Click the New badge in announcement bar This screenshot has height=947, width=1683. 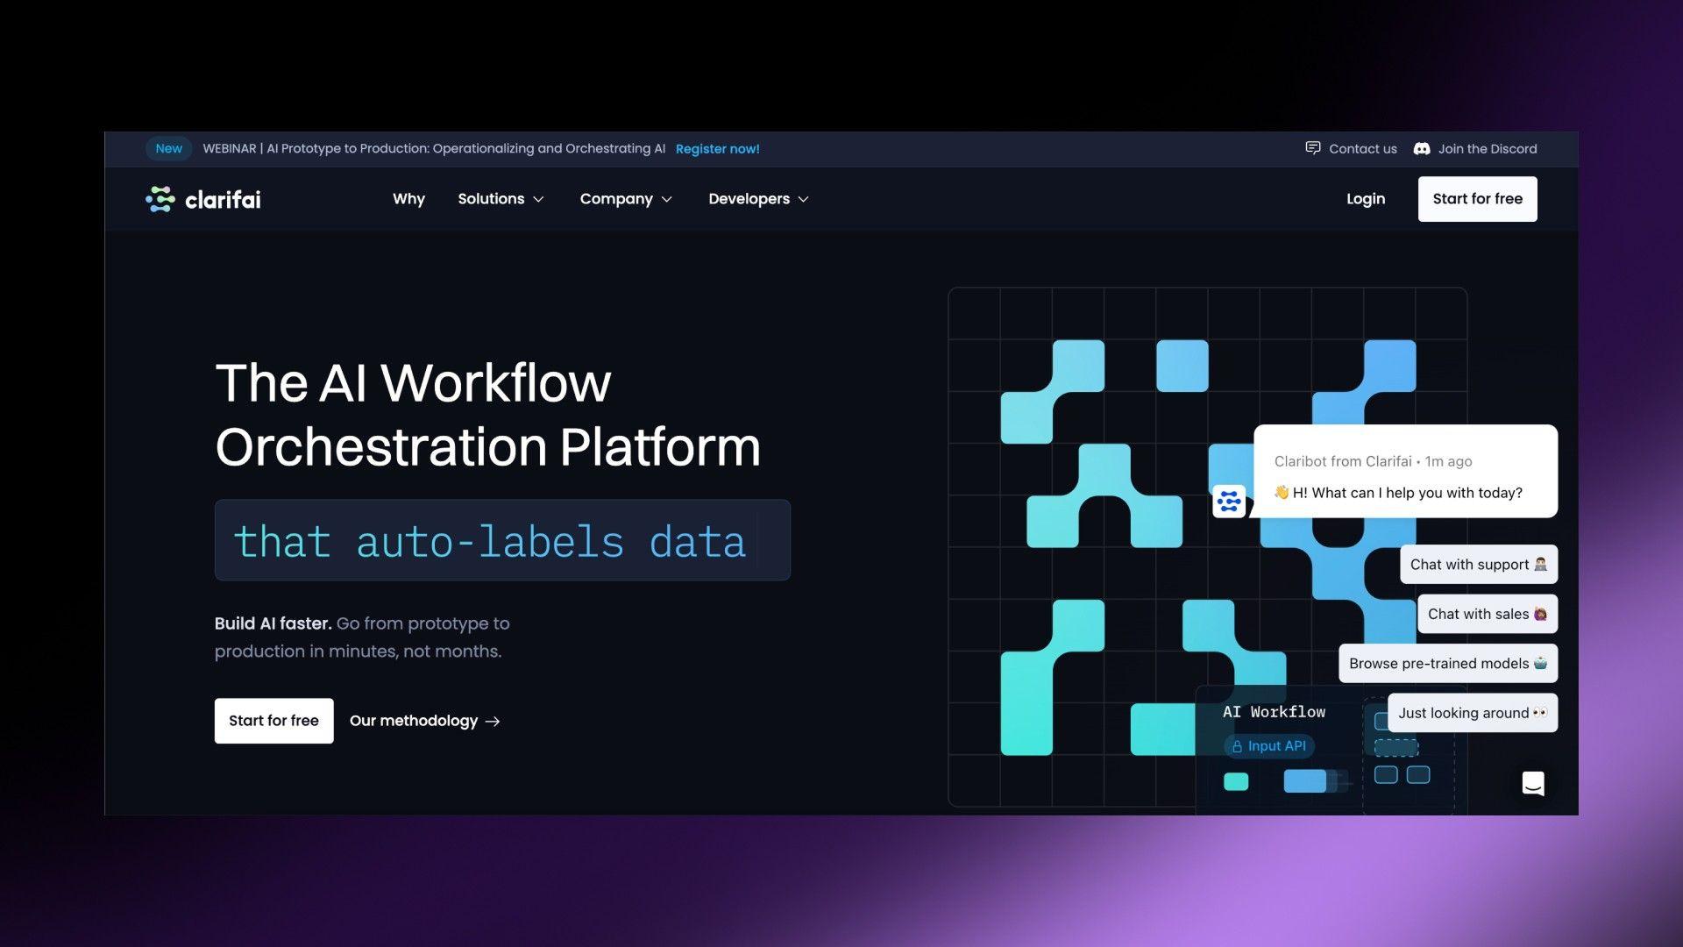(168, 149)
